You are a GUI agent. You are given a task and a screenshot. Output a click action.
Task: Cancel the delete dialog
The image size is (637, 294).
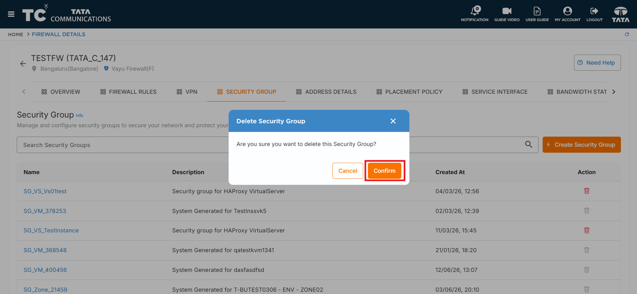coord(347,171)
